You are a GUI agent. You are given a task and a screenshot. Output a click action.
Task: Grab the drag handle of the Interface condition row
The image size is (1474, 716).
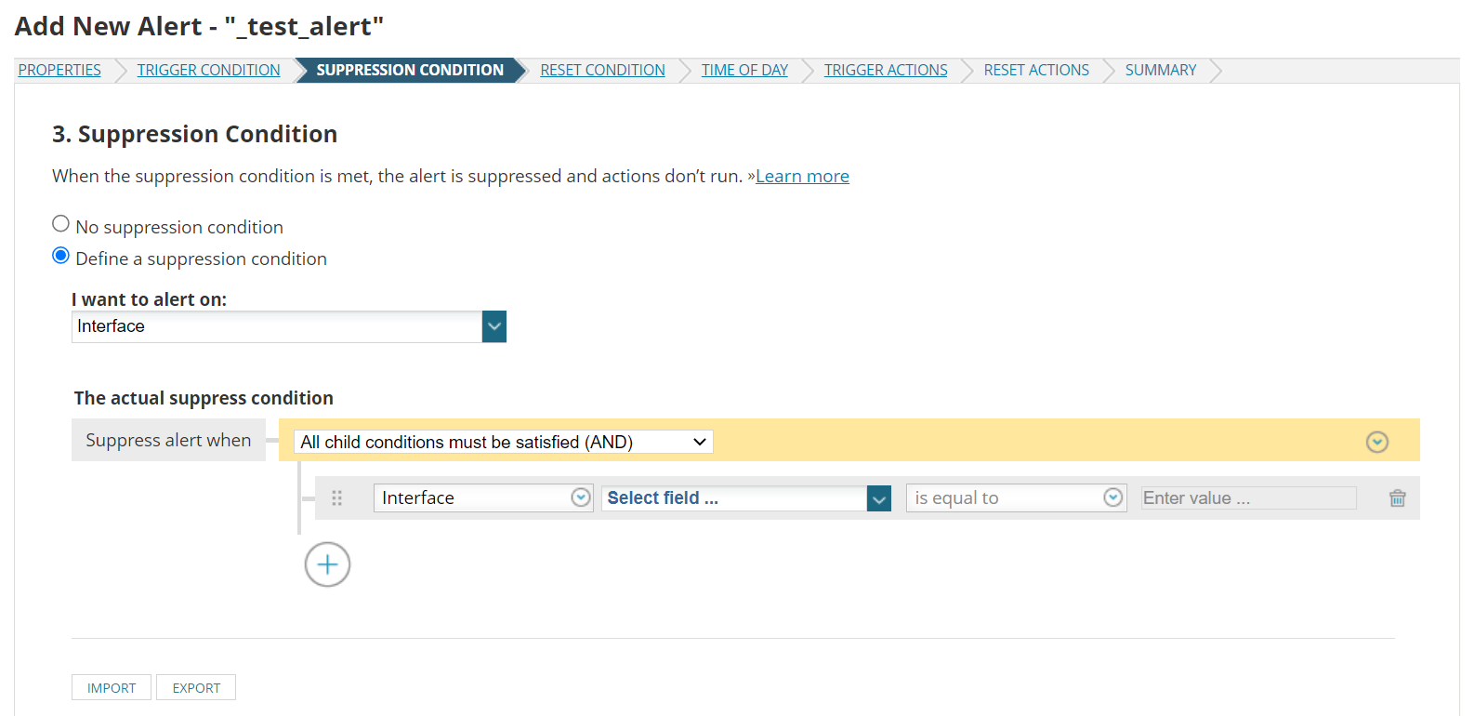336,498
